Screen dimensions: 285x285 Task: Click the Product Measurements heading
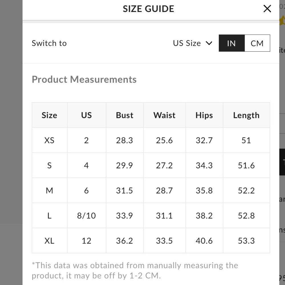(x=84, y=80)
